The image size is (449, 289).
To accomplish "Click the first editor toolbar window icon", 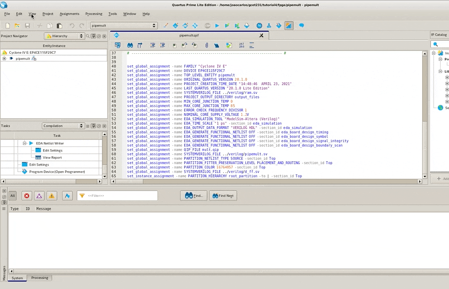I will tap(117, 45).
